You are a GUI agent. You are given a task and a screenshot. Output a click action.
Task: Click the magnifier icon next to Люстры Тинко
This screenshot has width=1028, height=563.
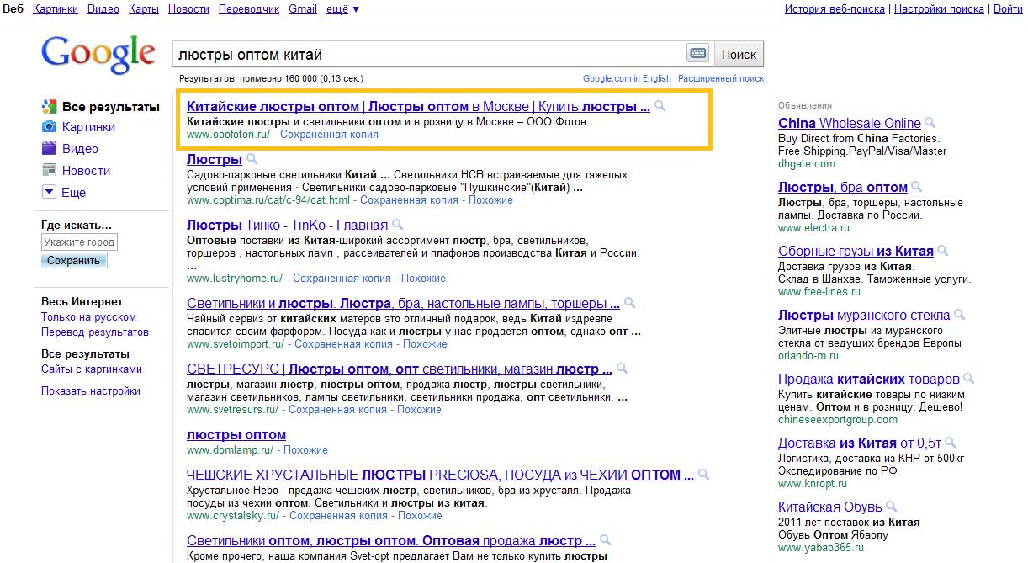click(x=398, y=225)
